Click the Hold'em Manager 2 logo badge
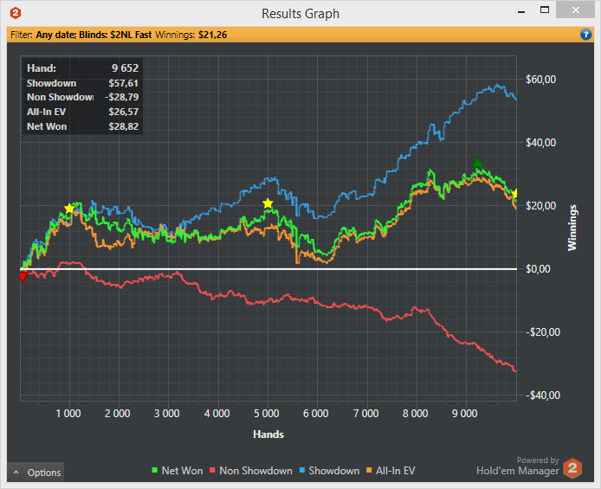The width and height of the screenshot is (601, 489). 572,469
